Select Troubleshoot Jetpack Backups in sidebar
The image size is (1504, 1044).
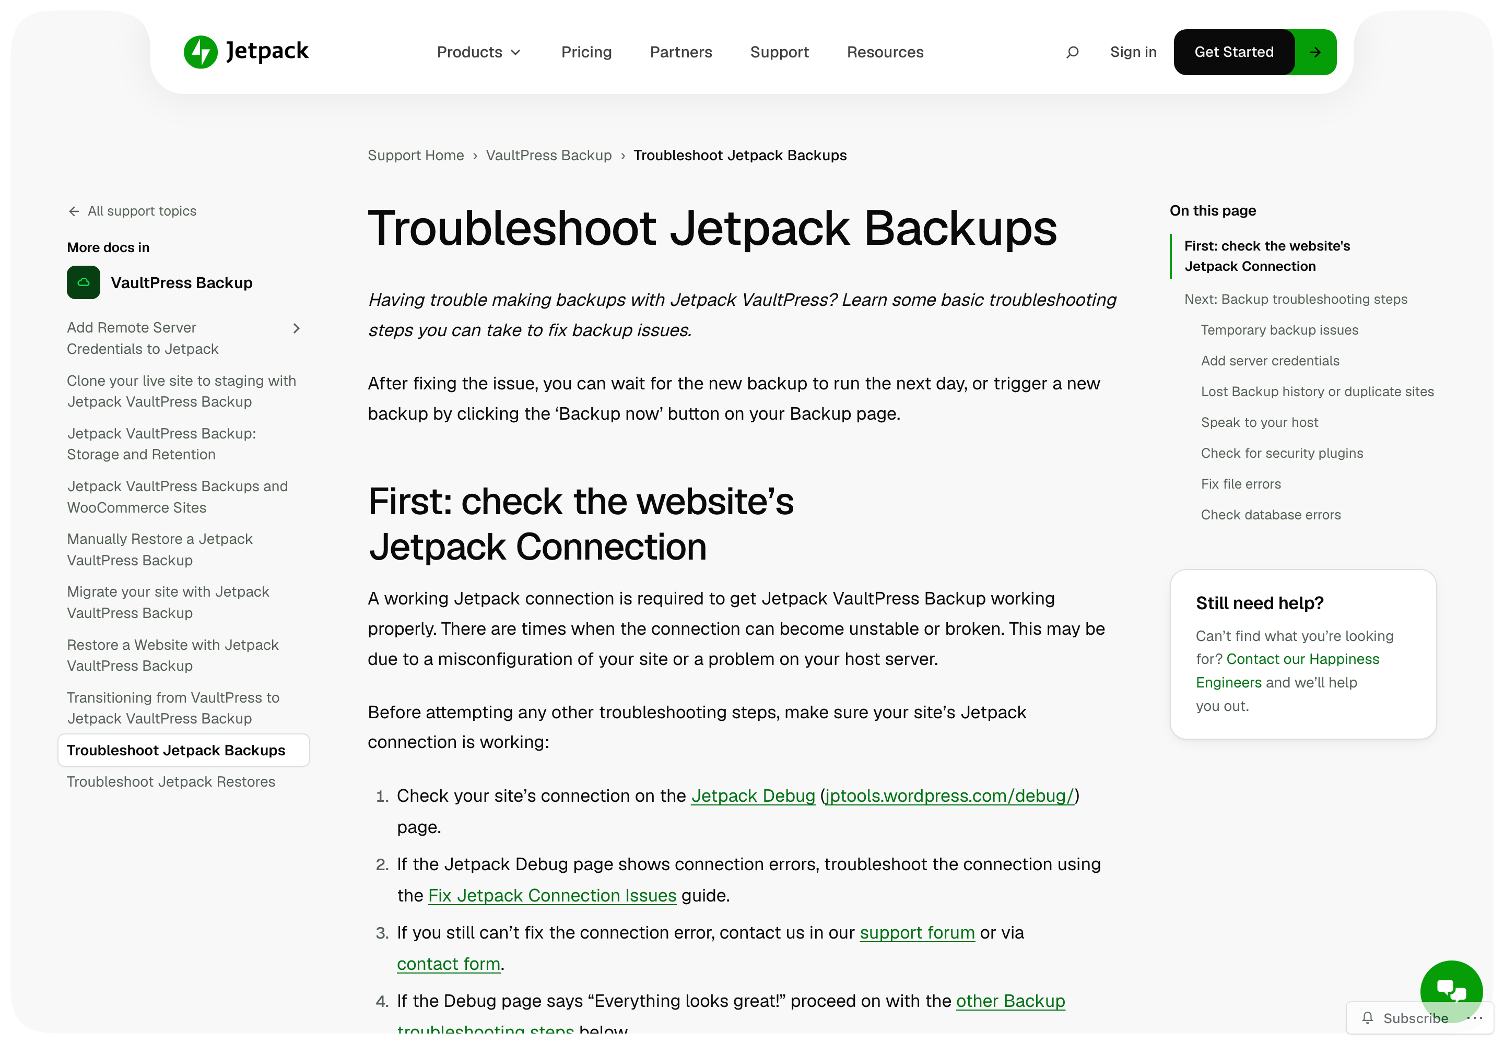(x=183, y=750)
